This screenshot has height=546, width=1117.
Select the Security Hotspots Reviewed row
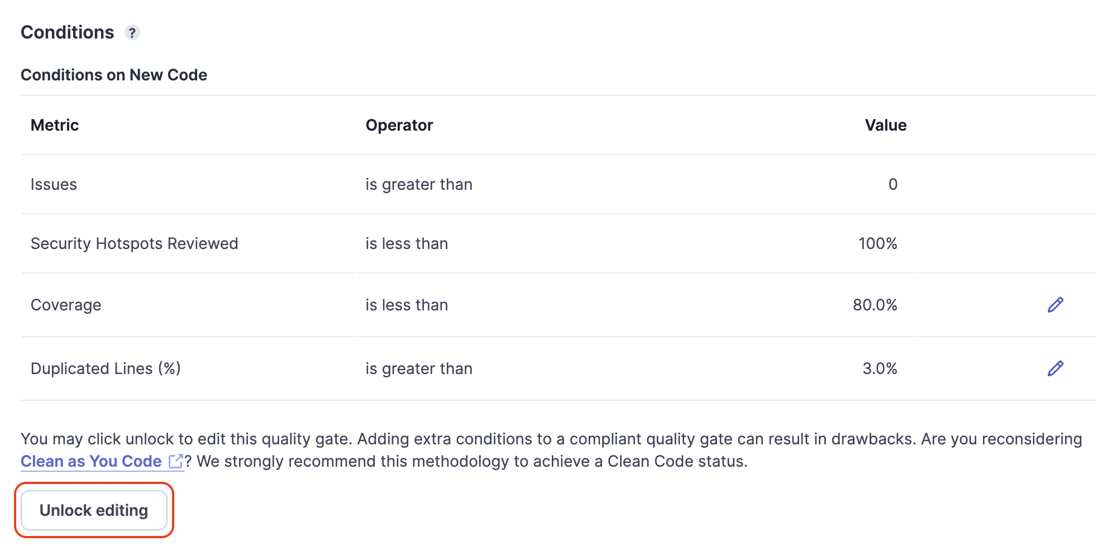pyautogui.click(x=135, y=243)
